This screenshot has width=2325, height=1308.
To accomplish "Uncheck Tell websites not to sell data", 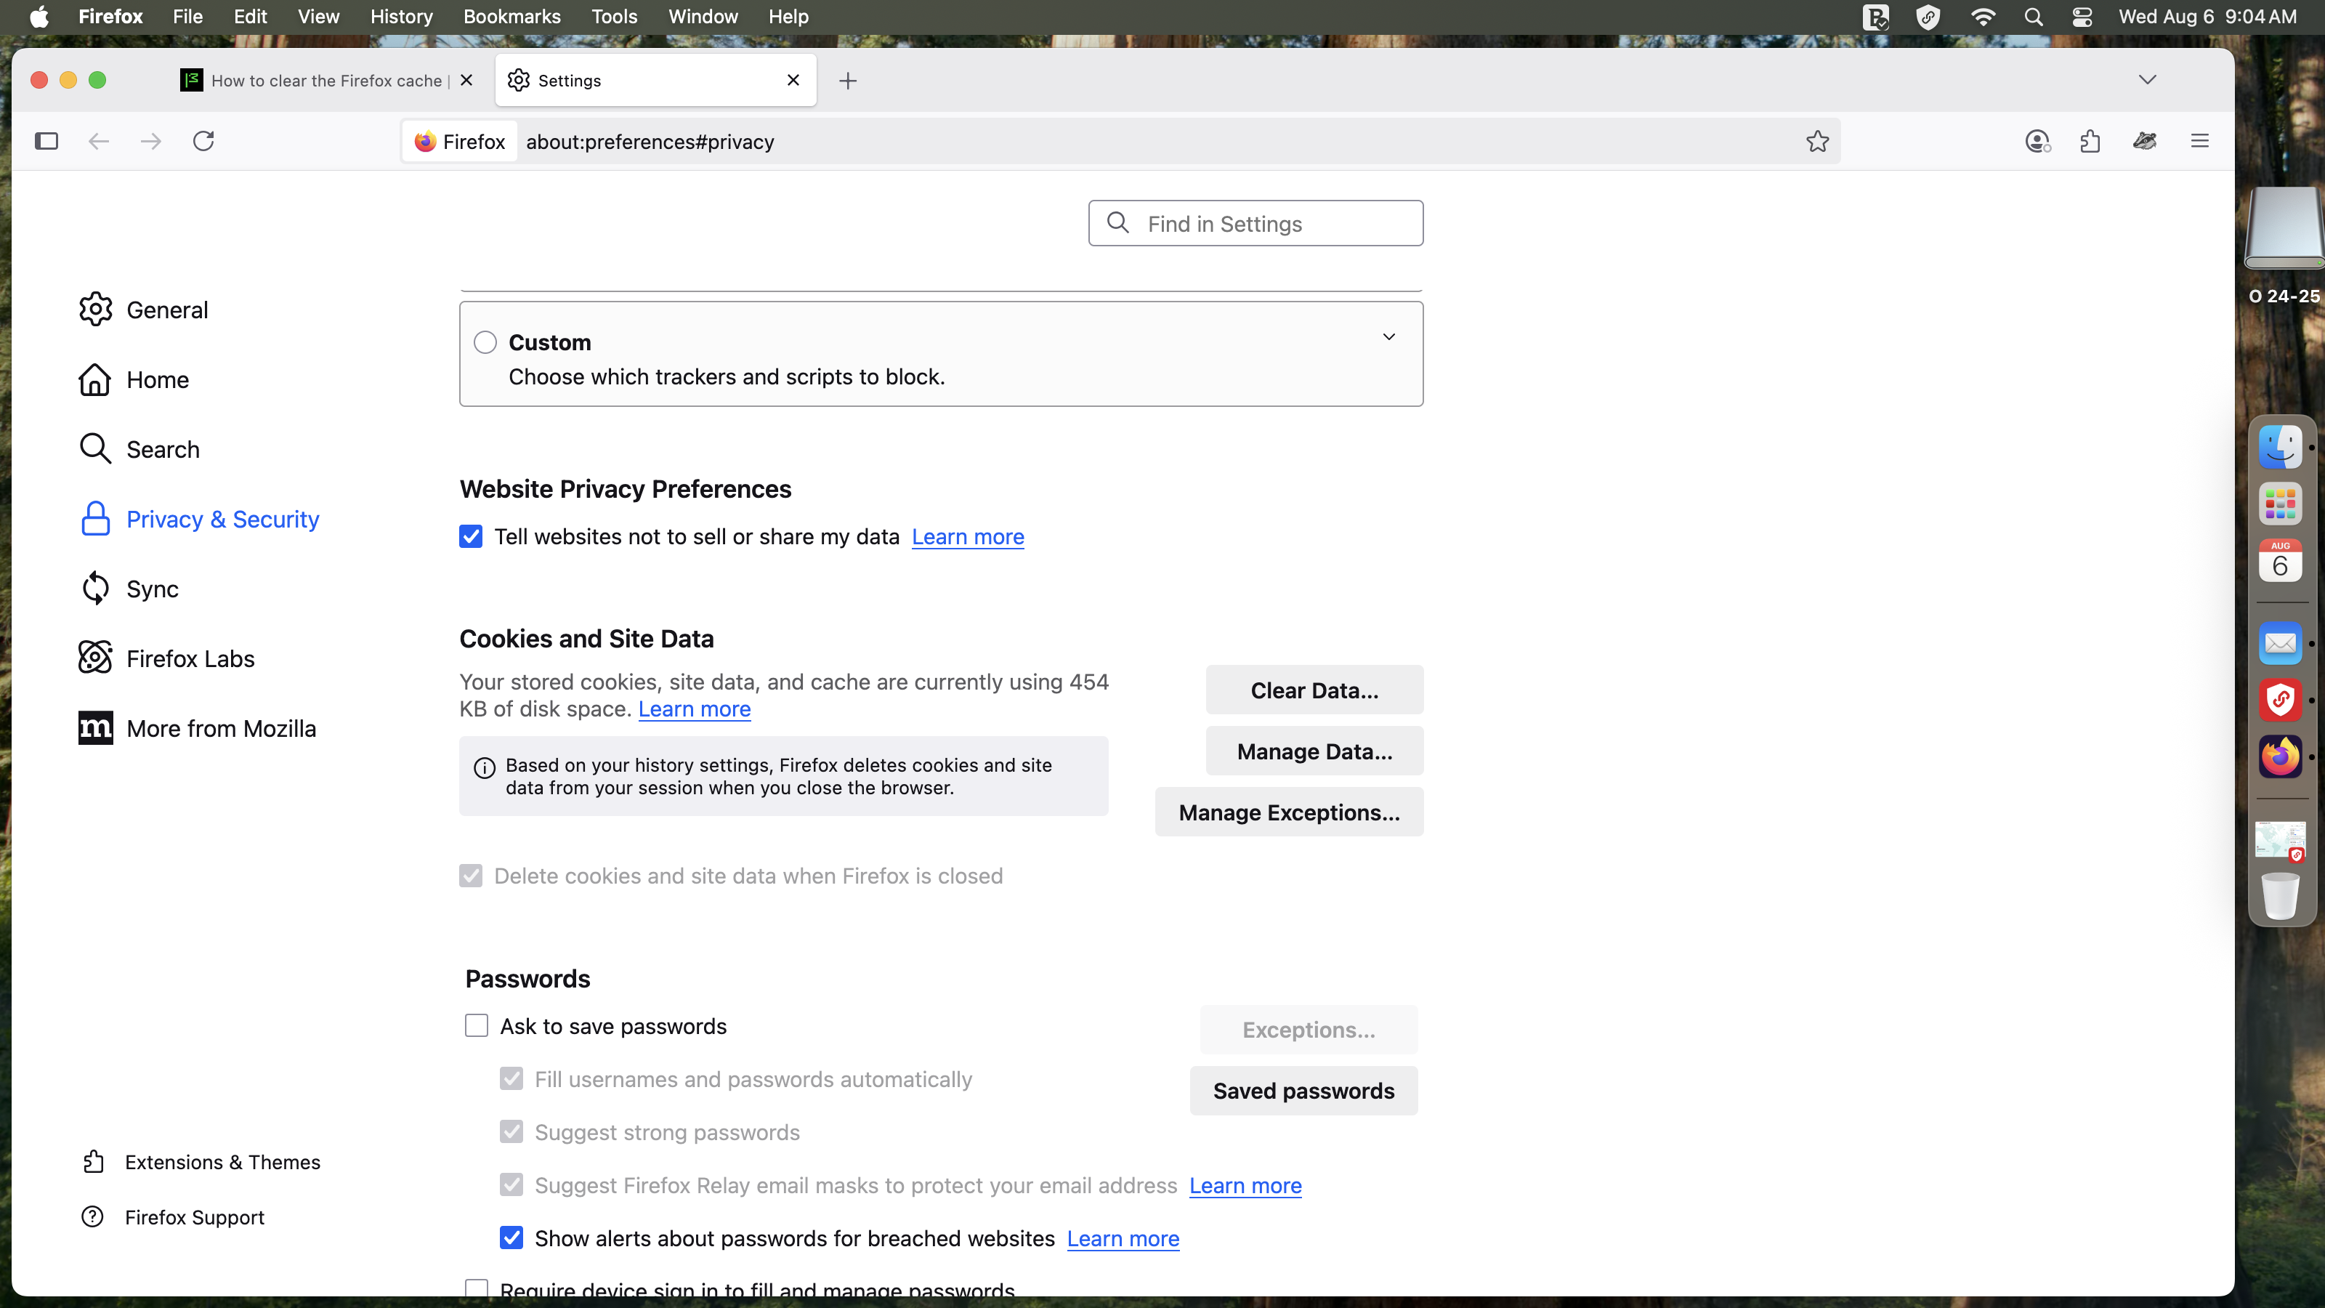I will tap(471, 536).
